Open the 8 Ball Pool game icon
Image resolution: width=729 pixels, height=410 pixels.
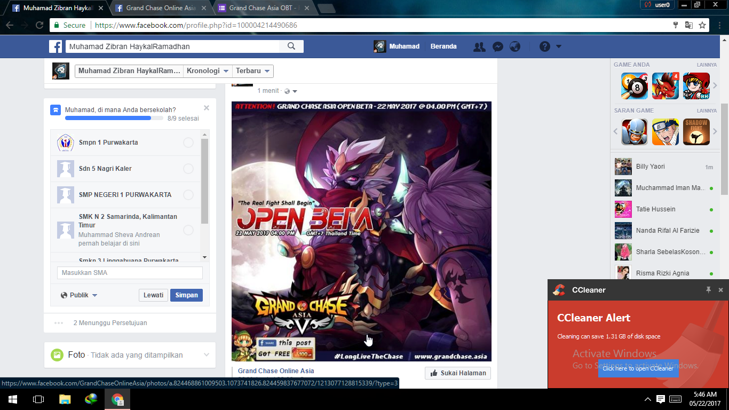point(635,86)
